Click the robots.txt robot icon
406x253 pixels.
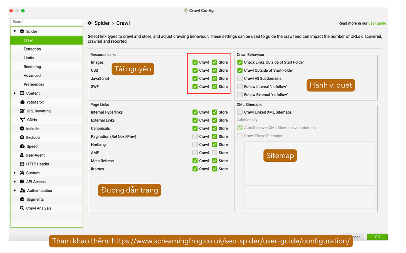[x=22, y=102]
